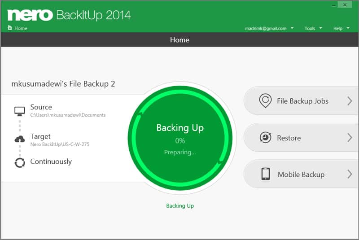Click the Continuously sync arrows icon
This screenshot has width=359, height=240.
click(20, 162)
